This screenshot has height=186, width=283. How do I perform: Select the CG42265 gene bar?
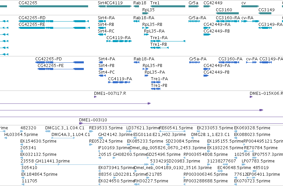tap(54, 6)
